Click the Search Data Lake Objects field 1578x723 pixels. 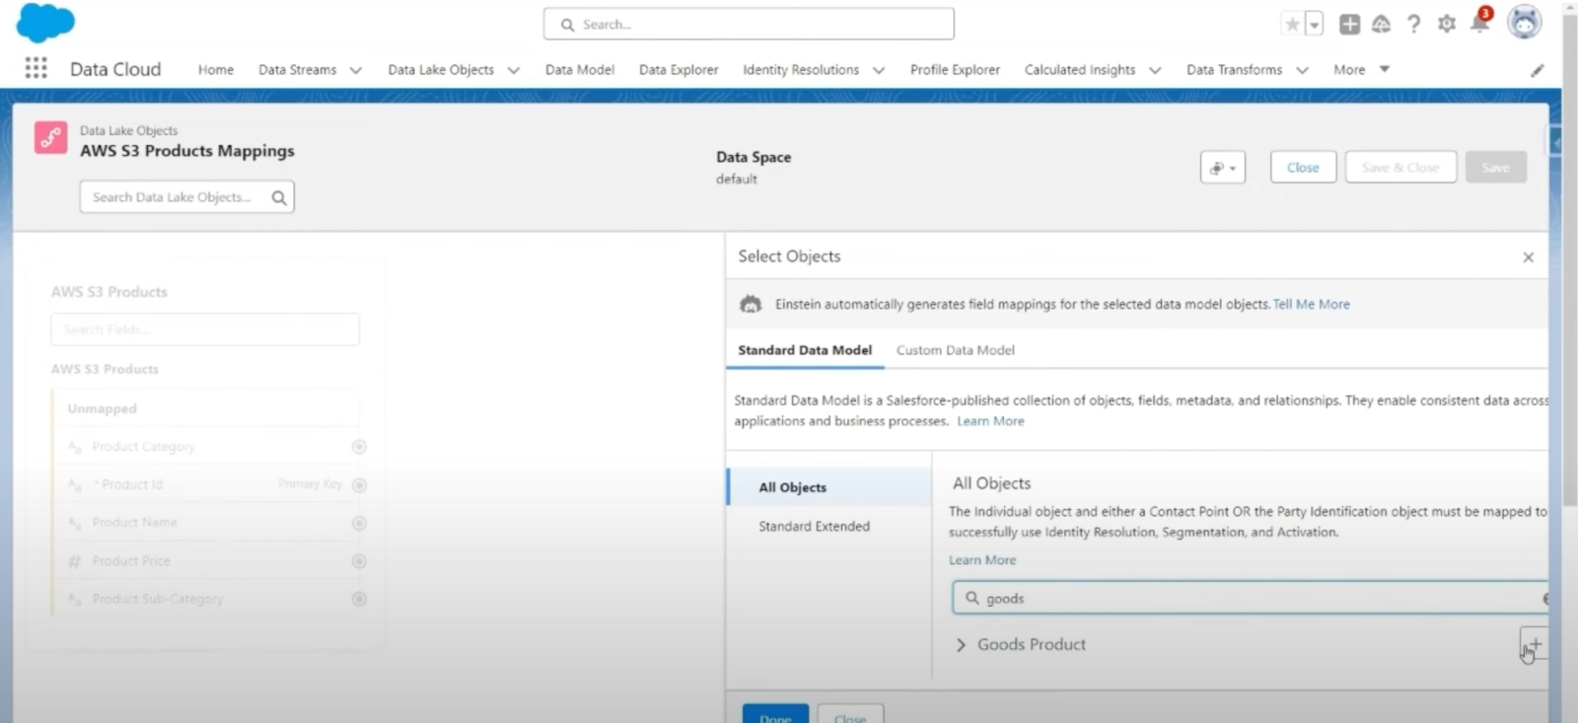(x=186, y=197)
